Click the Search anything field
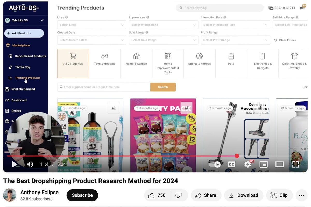 pyautogui.click(x=220, y=8)
